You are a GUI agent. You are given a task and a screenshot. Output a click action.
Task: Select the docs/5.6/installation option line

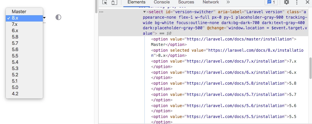click(224, 108)
